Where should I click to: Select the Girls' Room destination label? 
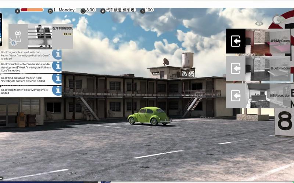point(280,68)
